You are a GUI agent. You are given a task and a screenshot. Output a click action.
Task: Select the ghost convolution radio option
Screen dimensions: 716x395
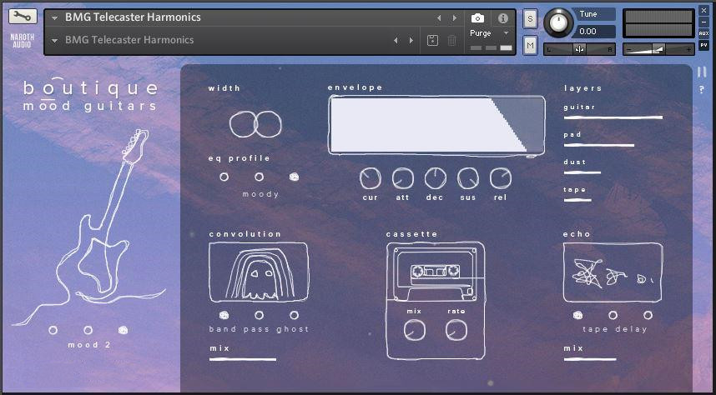point(294,315)
